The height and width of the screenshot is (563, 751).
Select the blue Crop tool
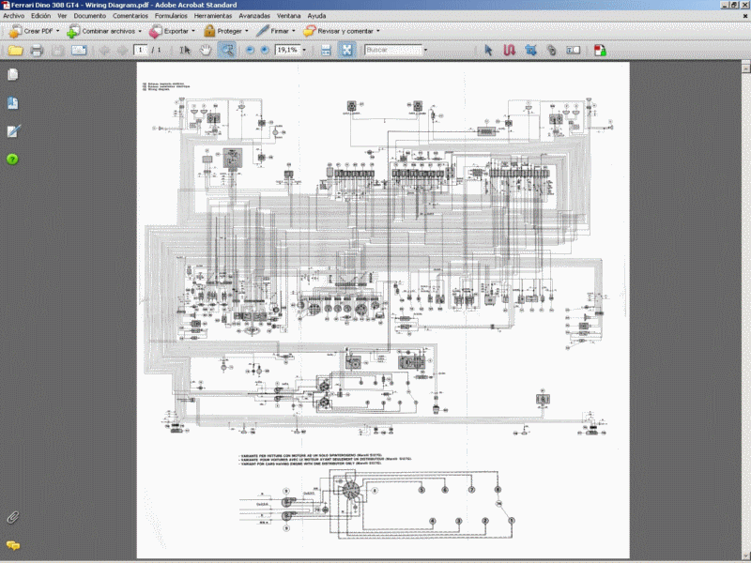530,51
